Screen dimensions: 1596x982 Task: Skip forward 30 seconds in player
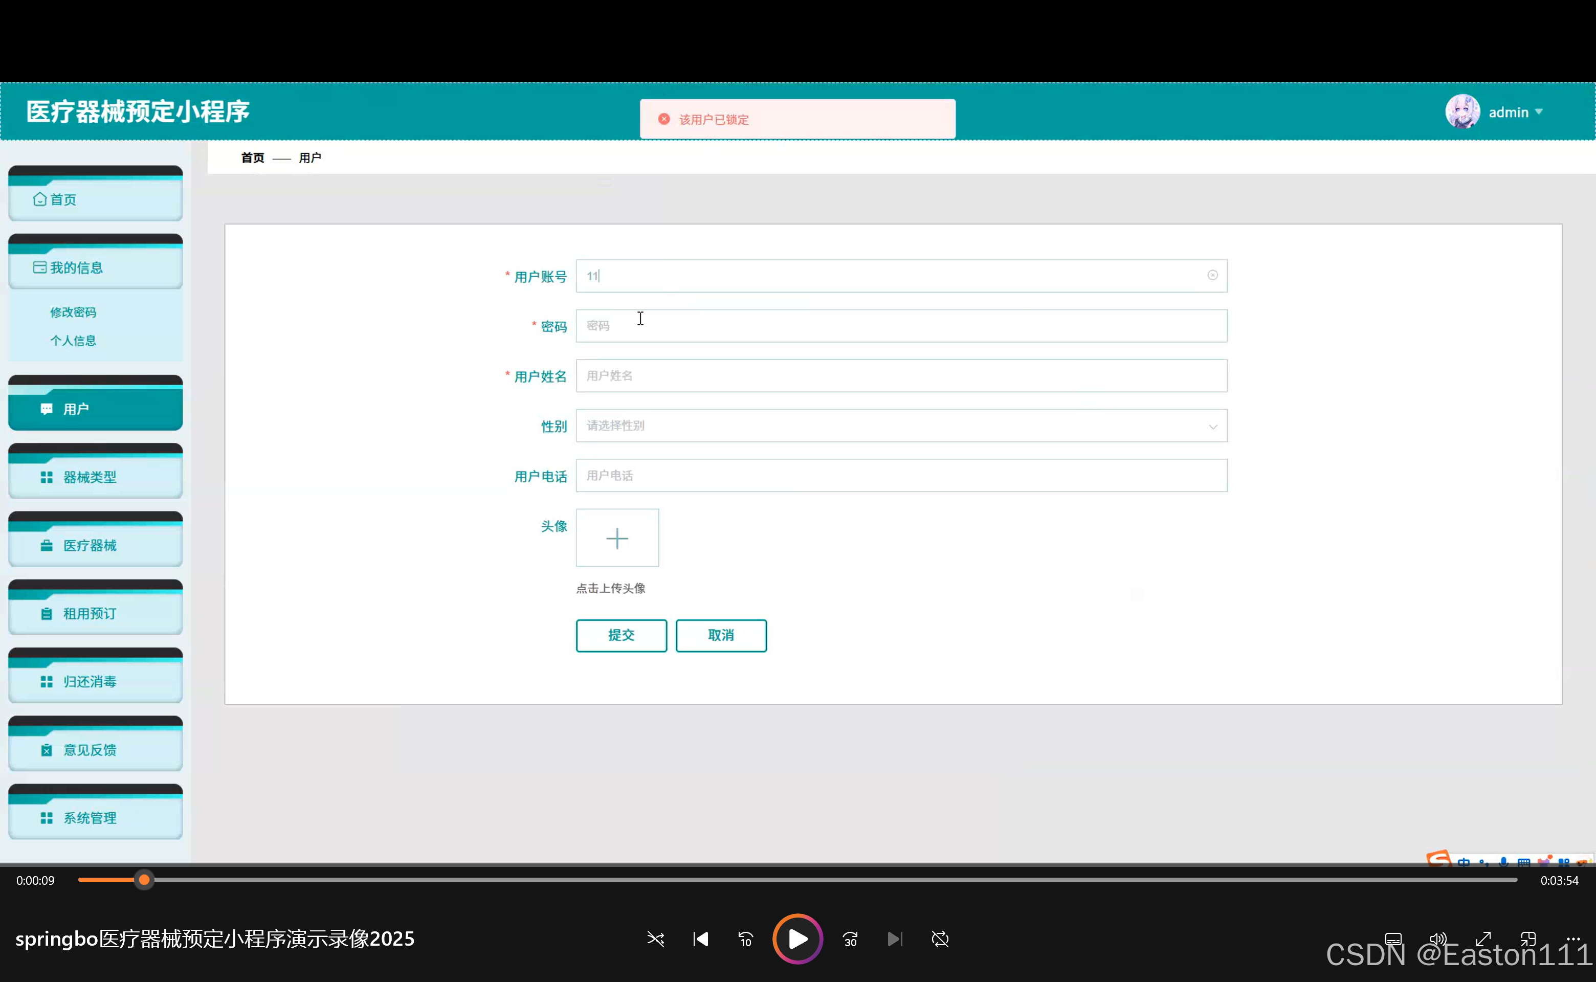pyautogui.click(x=850, y=939)
